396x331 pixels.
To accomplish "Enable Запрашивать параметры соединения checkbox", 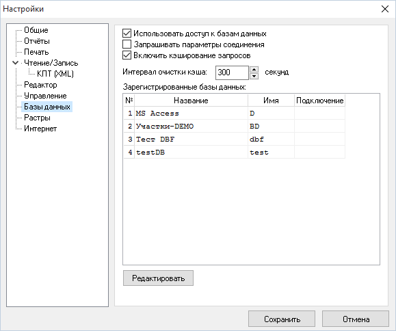I will (127, 44).
